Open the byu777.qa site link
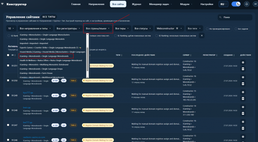258x142 pixels. 28,93
